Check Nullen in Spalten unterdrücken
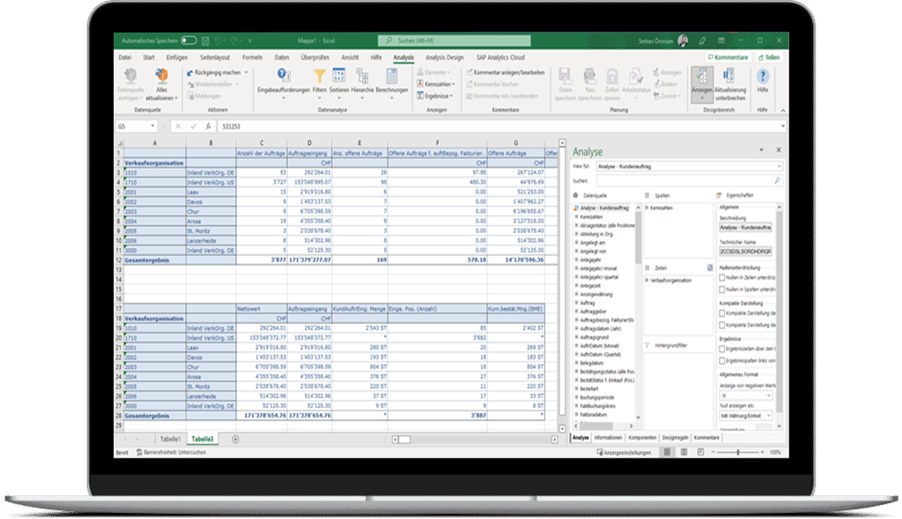This screenshot has height=519, width=902. coord(722,289)
